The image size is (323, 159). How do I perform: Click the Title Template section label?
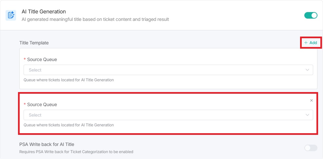coord(34,43)
